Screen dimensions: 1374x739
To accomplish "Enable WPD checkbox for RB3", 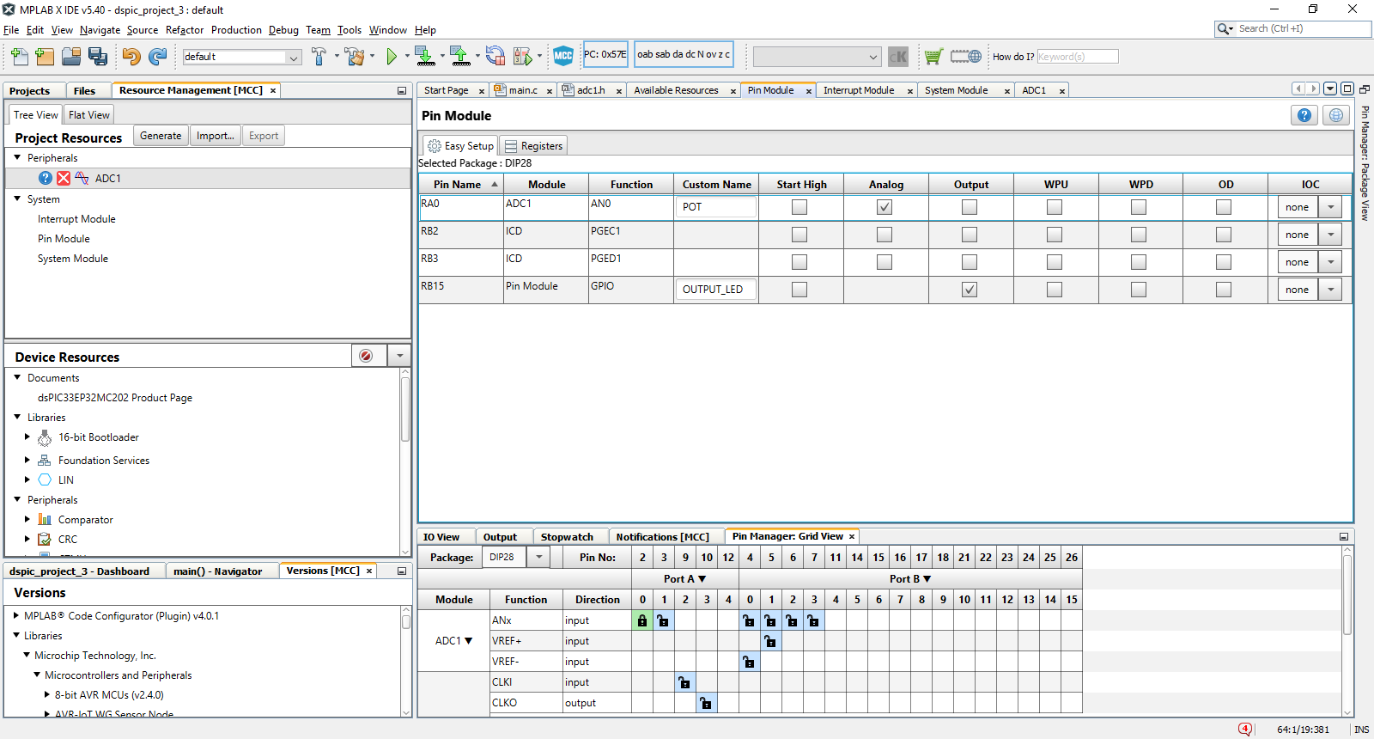I will coord(1139,262).
